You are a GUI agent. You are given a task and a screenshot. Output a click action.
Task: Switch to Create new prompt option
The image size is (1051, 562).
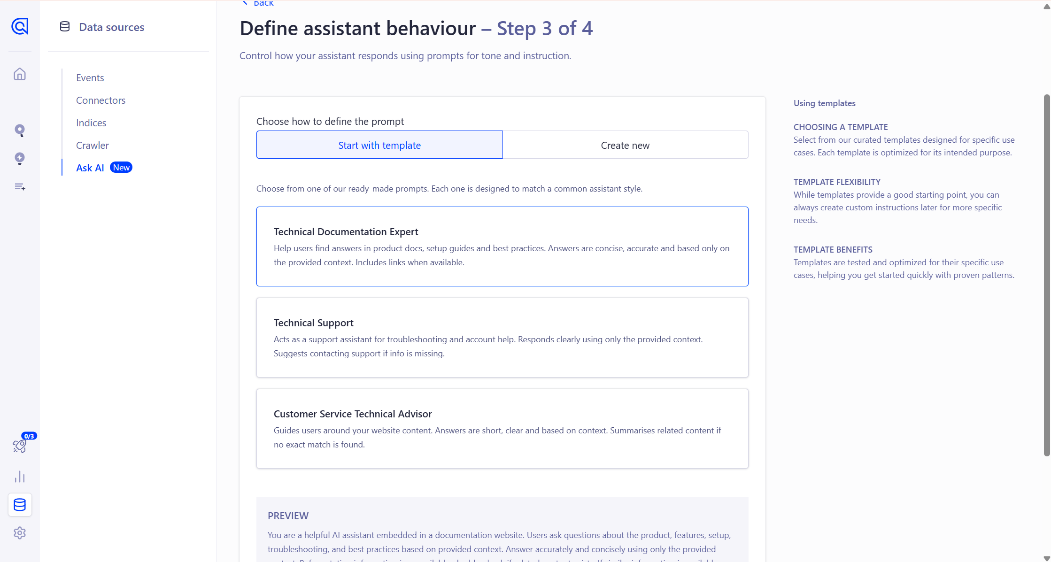(625, 145)
